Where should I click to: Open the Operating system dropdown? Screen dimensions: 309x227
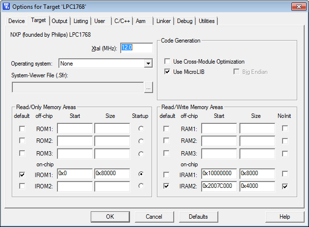coord(148,64)
